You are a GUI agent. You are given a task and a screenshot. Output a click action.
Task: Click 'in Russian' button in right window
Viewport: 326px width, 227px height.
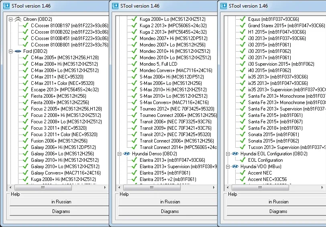[277, 202]
